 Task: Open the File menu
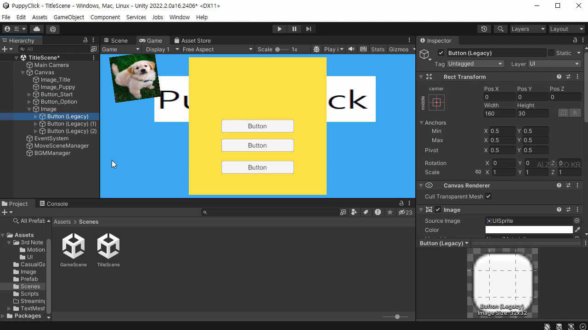pos(6,17)
